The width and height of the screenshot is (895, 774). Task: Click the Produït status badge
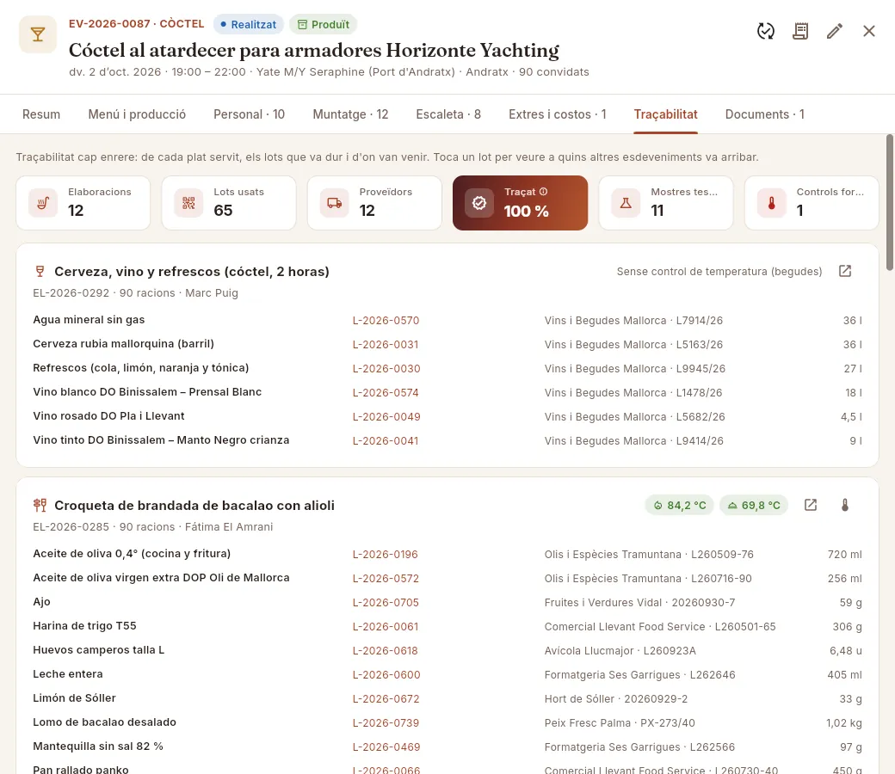(x=323, y=25)
